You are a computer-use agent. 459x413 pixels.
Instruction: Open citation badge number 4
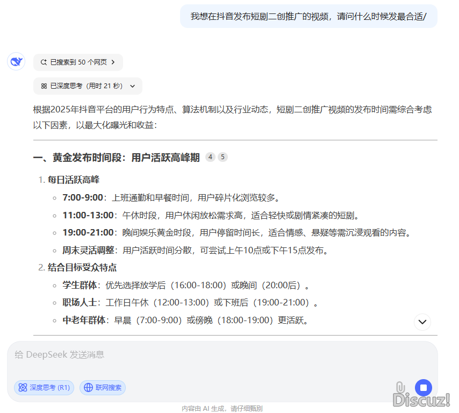click(x=210, y=157)
